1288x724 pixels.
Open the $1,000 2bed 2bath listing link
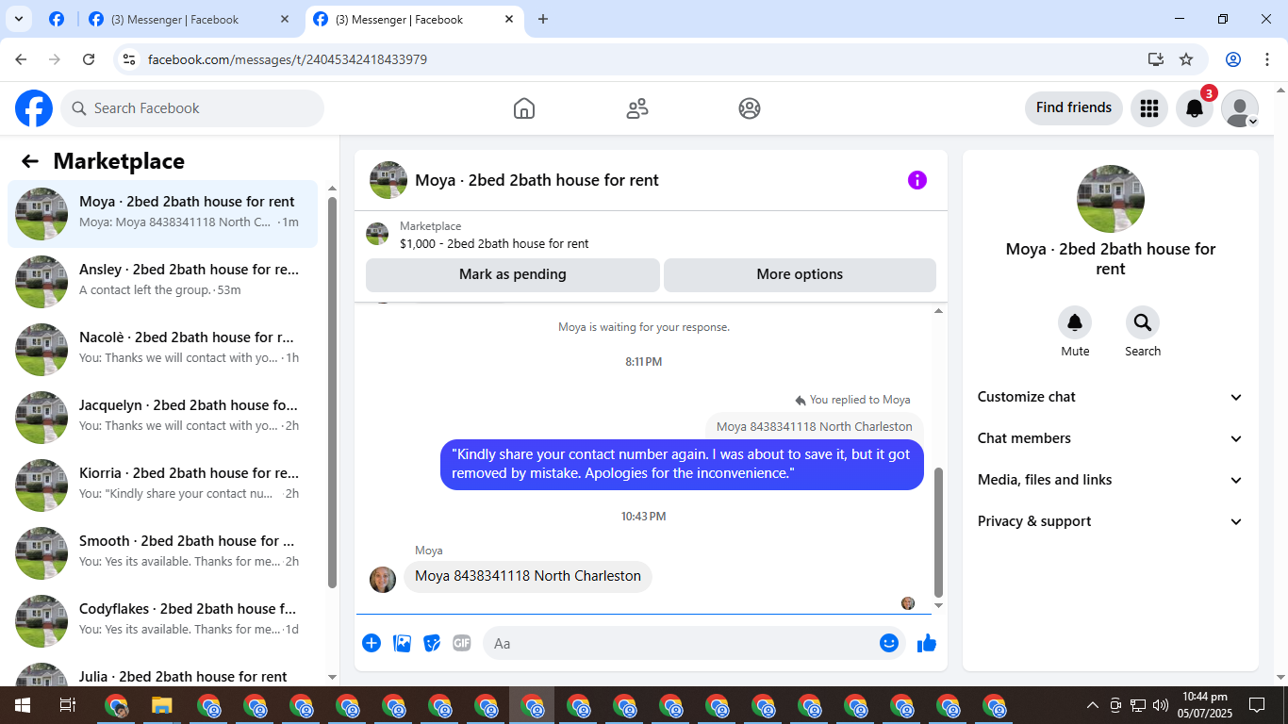(x=494, y=243)
